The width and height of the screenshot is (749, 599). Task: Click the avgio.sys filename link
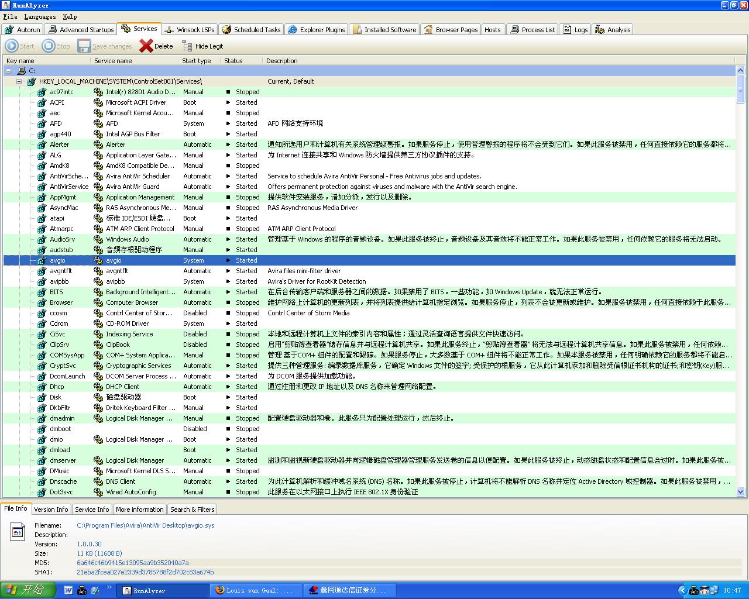(146, 525)
